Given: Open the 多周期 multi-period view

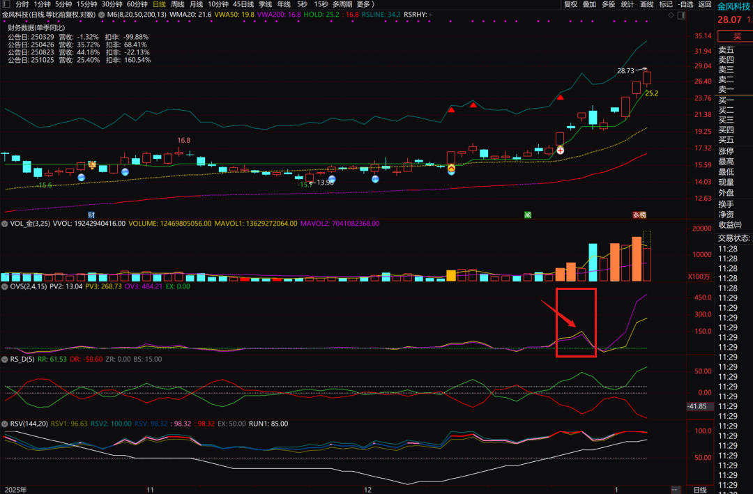Looking at the screenshot, I should coord(342,4).
